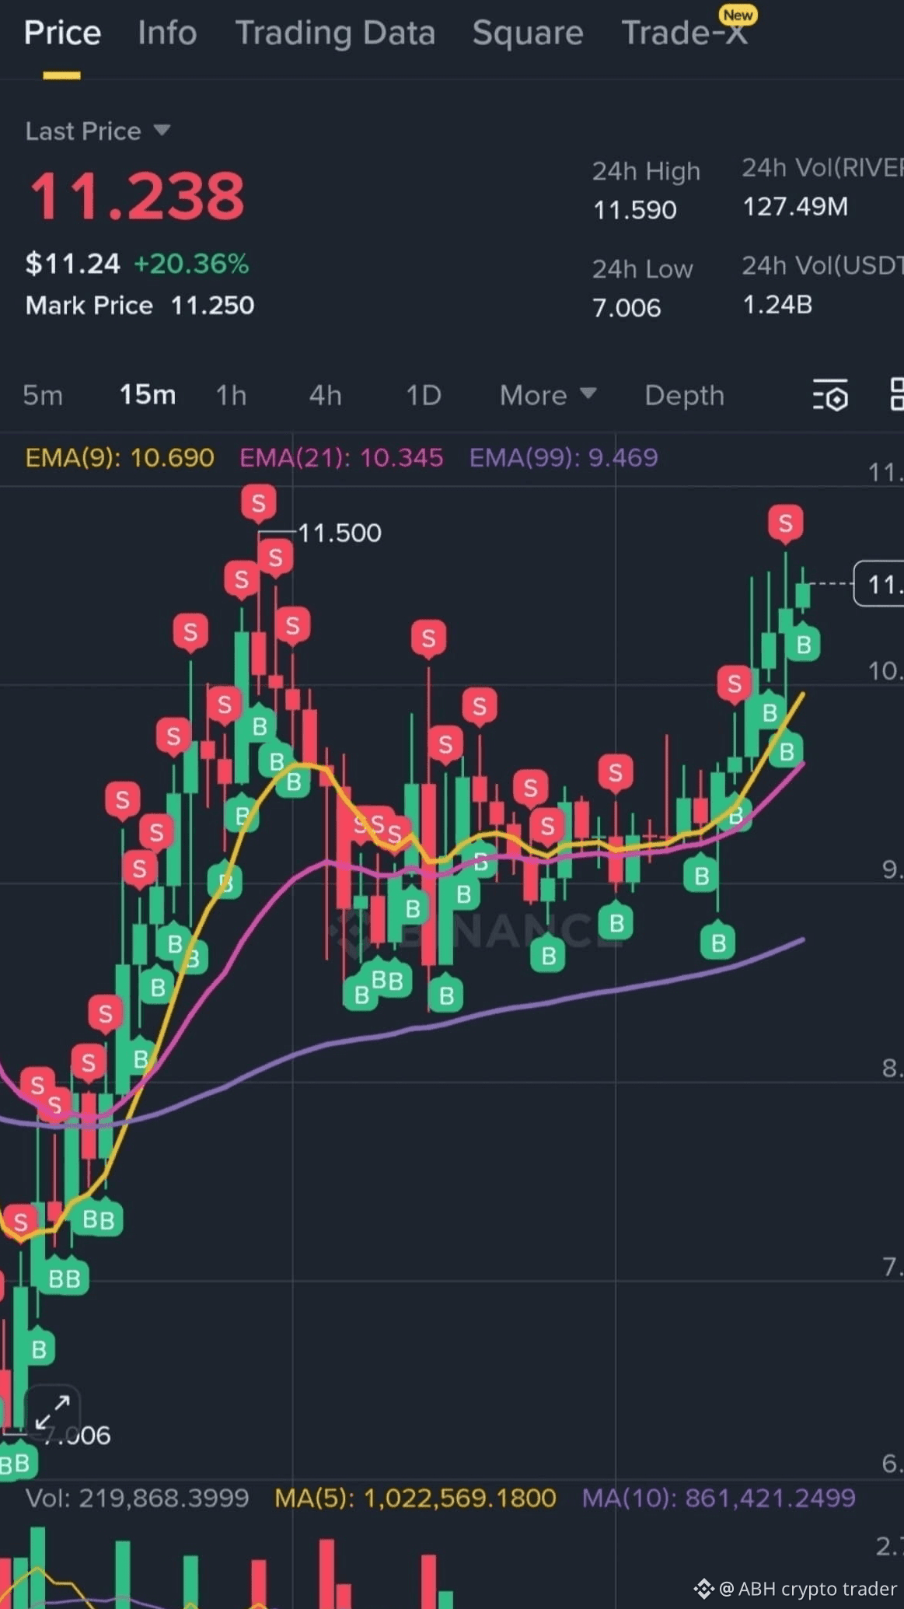Image resolution: width=904 pixels, height=1609 pixels.
Task: Open the Price tab
Action: click(x=62, y=33)
